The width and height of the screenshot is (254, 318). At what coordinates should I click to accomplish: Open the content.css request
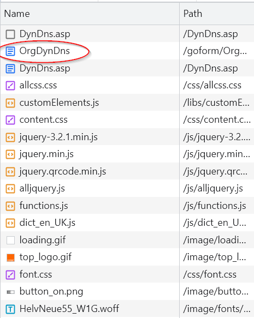pyautogui.click(x=44, y=120)
